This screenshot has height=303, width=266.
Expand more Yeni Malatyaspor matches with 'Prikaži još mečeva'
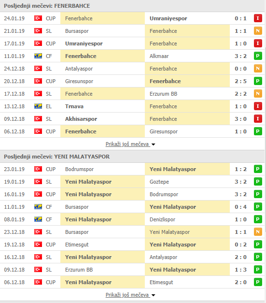[127, 295]
